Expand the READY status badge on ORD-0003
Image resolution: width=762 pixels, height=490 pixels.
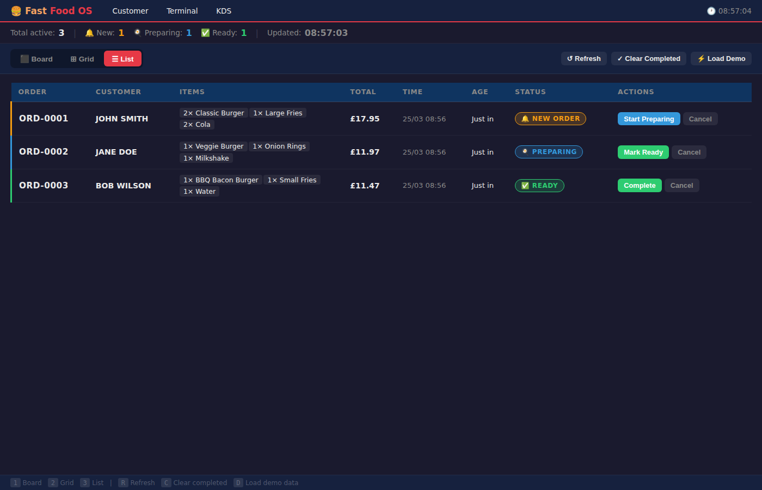(539, 185)
